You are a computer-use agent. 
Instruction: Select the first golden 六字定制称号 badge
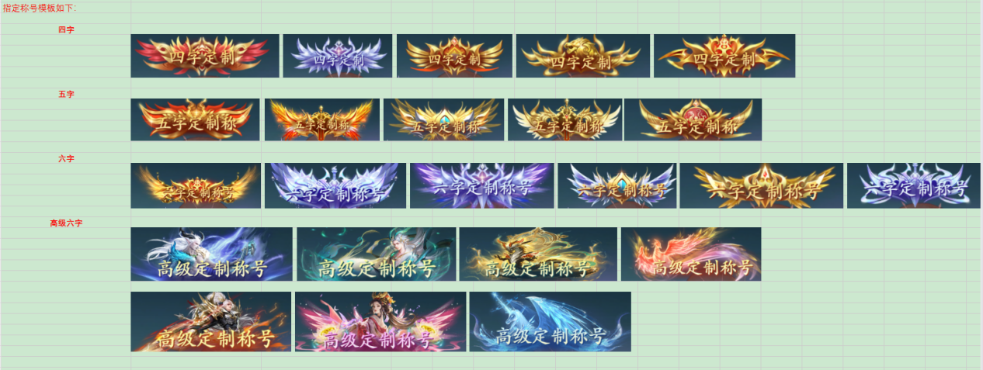[196, 185]
